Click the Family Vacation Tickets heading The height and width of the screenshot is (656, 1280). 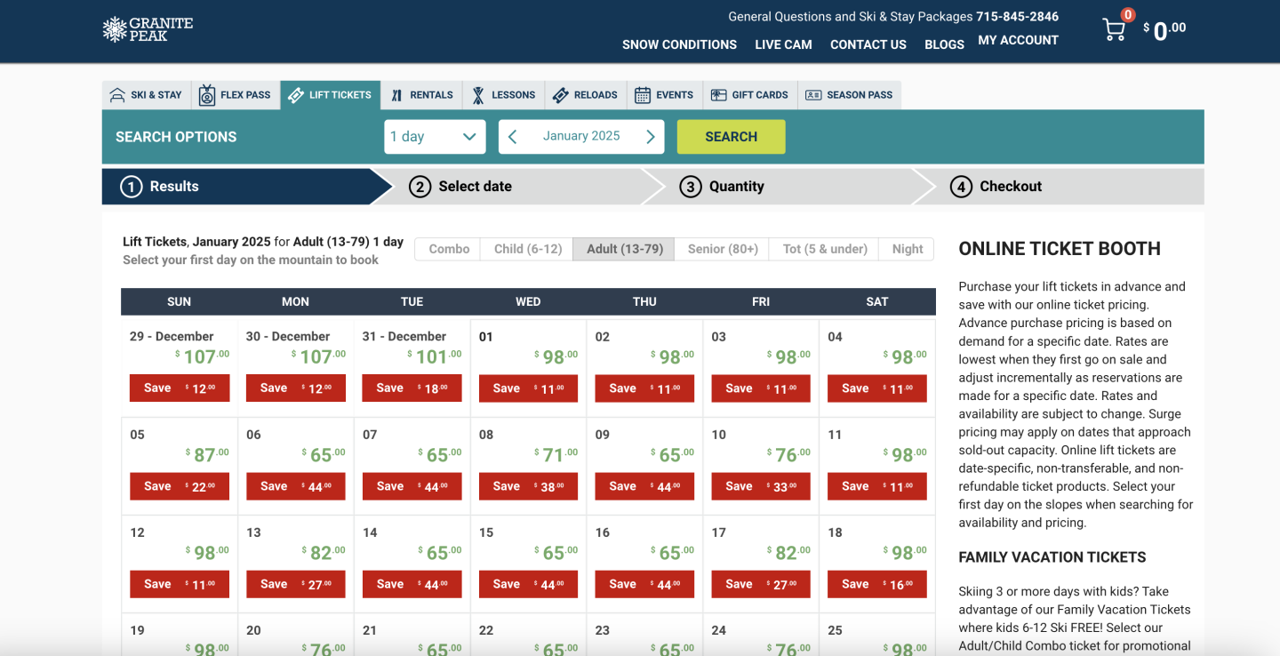1052,557
